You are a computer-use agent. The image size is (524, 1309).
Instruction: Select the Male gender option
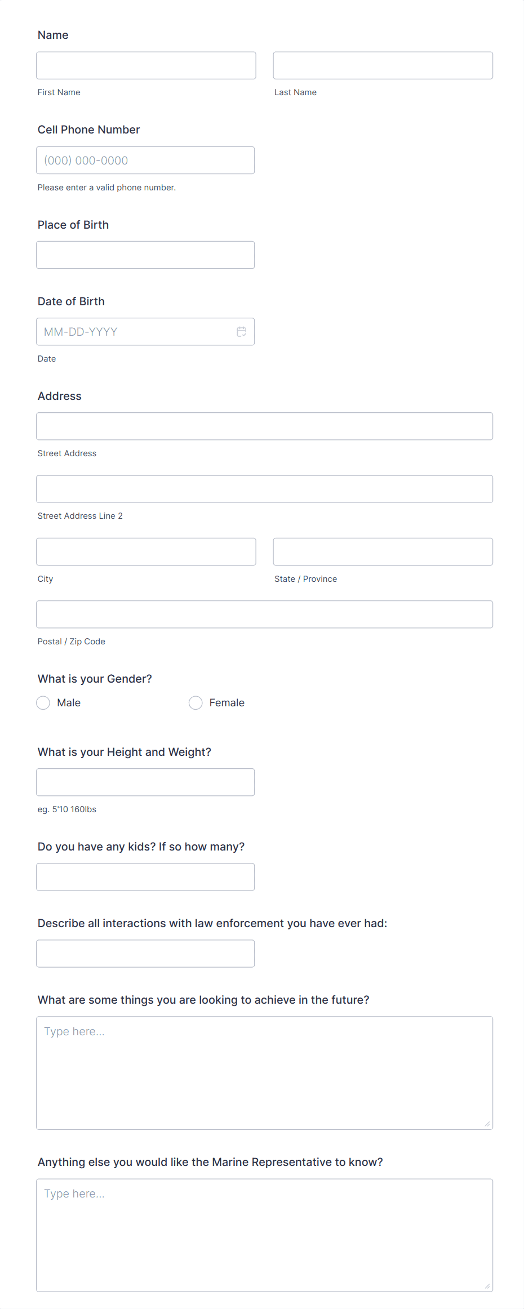click(x=43, y=703)
